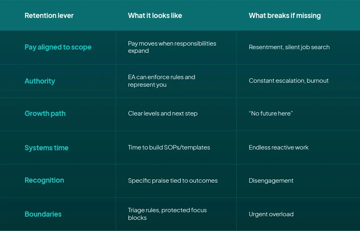This screenshot has width=360, height=231.
Task: Click "Specific praise tied to outcomes" cell
Action: (x=173, y=181)
